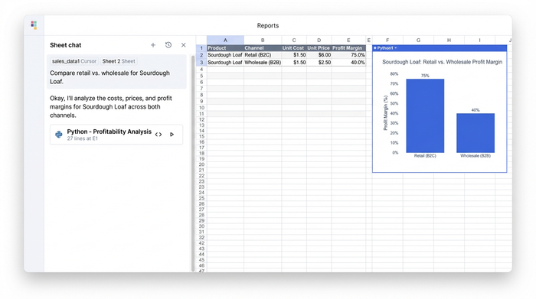Select the sales_data1 Cursor context tag
536x299 pixels.
click(x=74, y=61)
